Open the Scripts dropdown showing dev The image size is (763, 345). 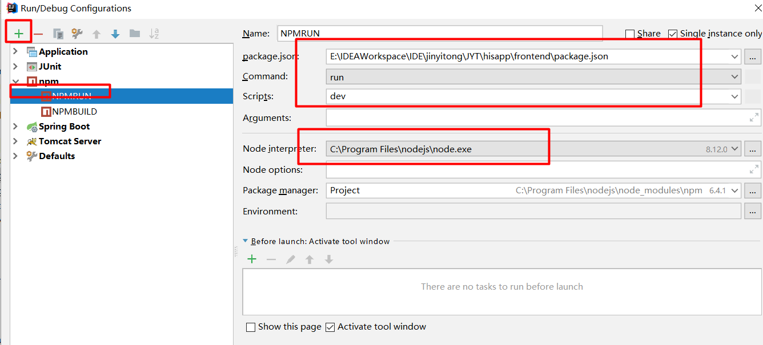point(734,96)
